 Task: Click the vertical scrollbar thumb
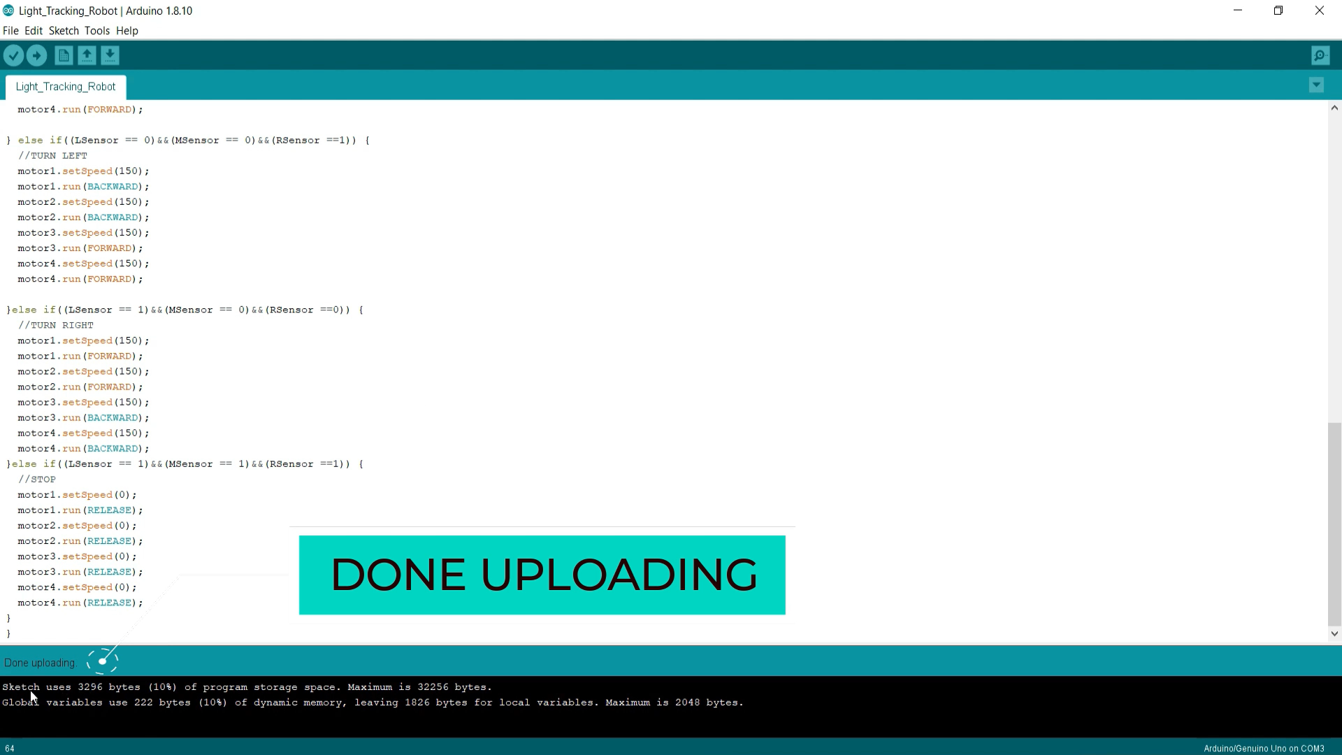[x=1334, y=524]
